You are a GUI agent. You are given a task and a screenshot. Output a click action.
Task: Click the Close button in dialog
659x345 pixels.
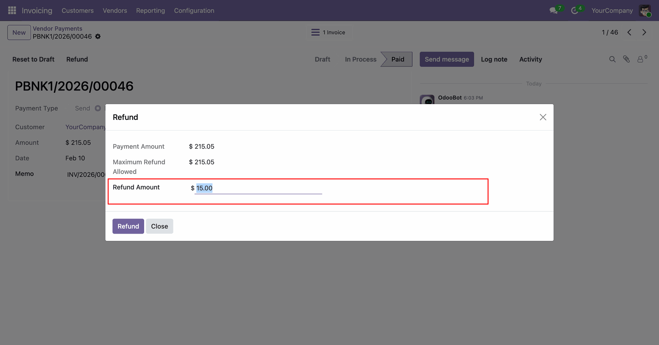159,226
